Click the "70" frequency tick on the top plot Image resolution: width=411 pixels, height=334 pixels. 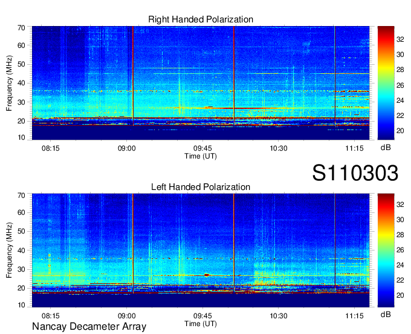(x=21, y=28)
